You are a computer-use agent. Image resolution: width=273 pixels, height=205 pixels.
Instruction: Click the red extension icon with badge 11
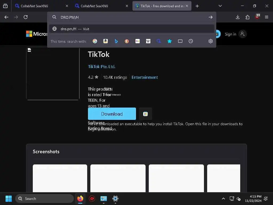[x=257, y=17]
